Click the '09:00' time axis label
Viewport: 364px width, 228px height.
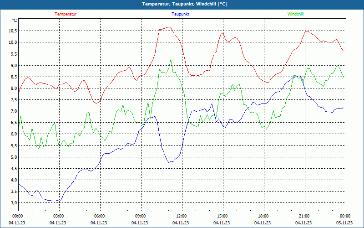[x=141, y=216]
